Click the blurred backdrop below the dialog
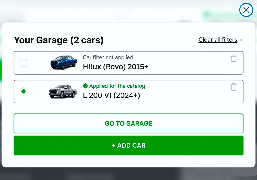The width and height of the screenshot is (257, 180). coord(128,174)
